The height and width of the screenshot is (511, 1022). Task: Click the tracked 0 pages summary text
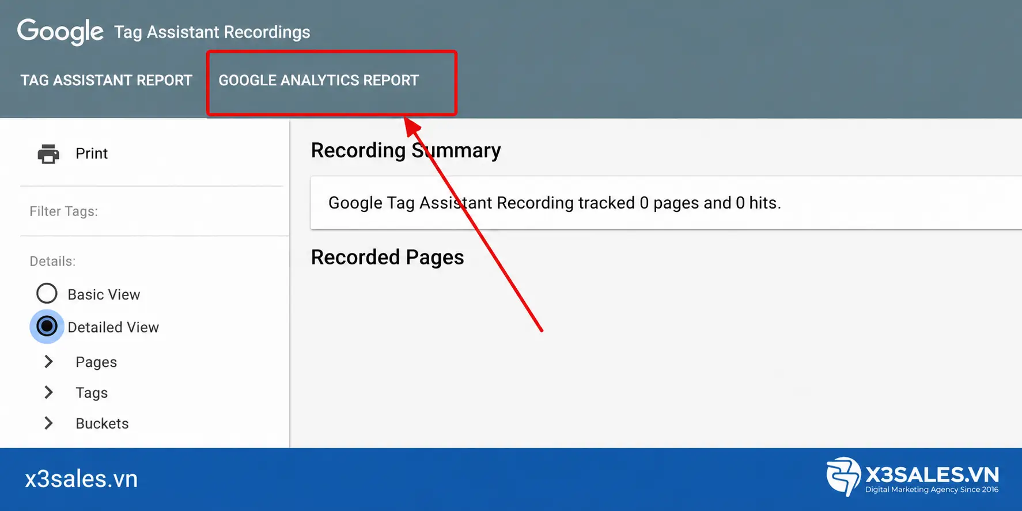click(x=555, y=203)
